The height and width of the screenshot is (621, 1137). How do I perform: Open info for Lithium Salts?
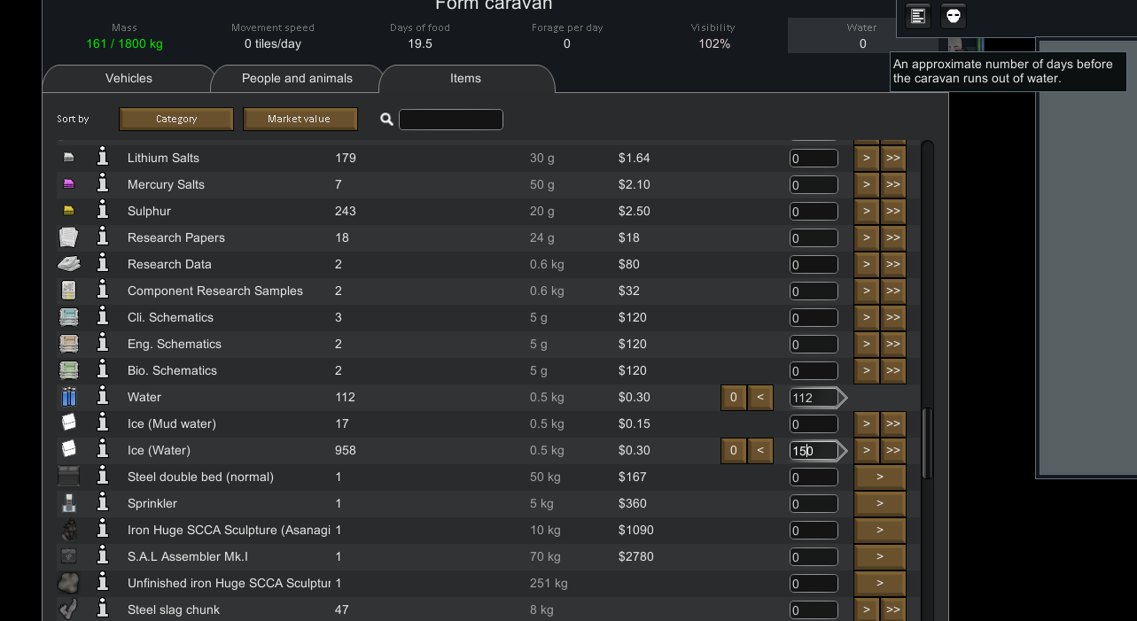[103, 158]
